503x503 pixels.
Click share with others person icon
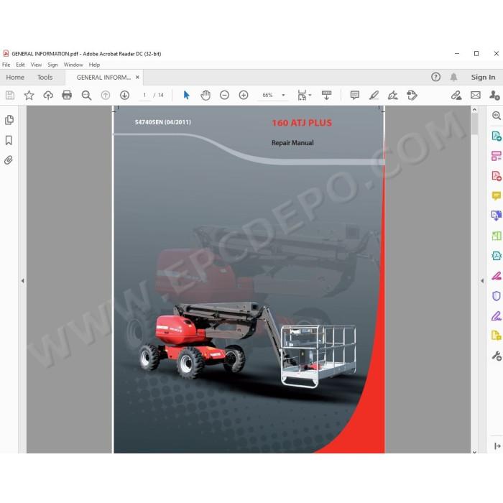point(494,96)
